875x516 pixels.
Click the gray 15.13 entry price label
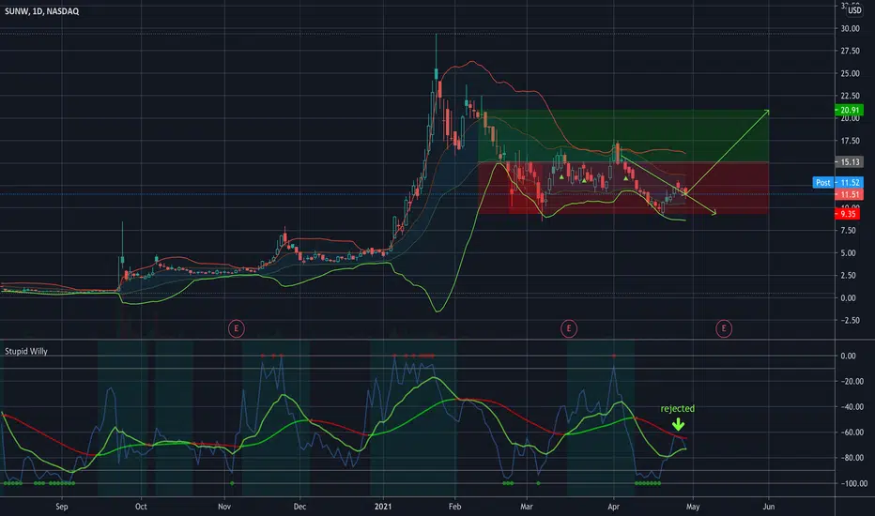coord(849,161)
